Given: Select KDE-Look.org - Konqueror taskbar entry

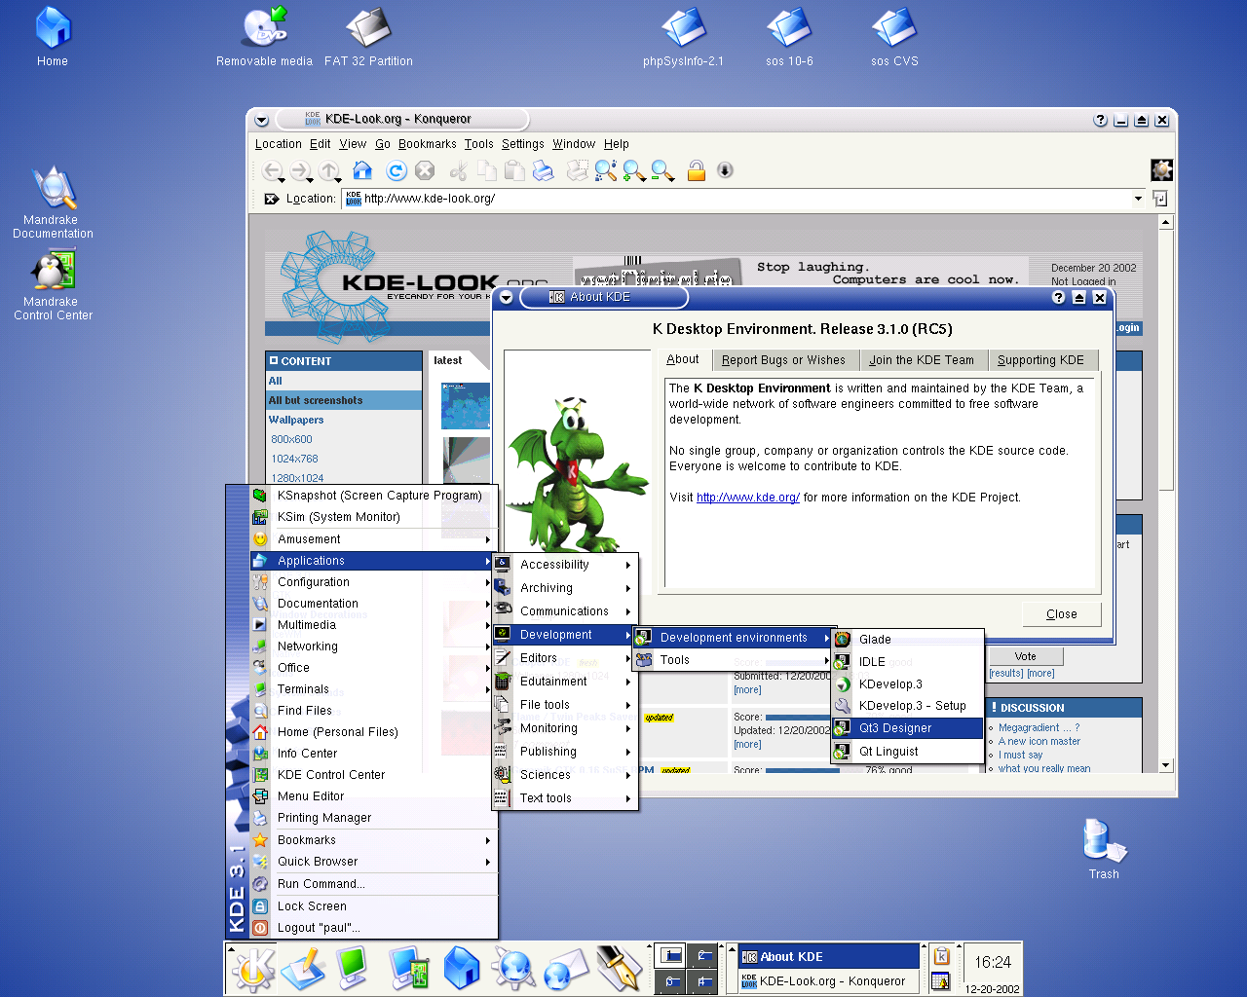Looking at the screenshot, I should pyautogui.click(x=828, y=981).
